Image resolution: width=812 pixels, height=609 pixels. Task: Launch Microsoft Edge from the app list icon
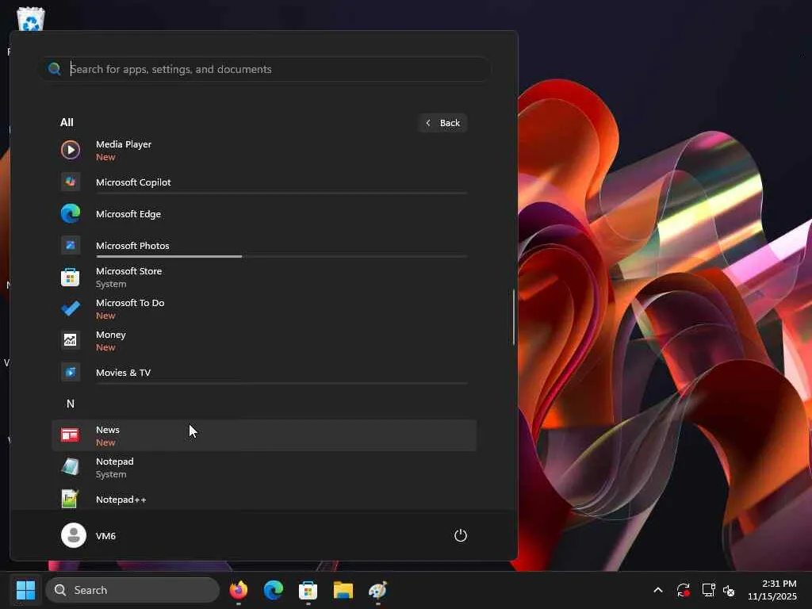coord(71,214)
